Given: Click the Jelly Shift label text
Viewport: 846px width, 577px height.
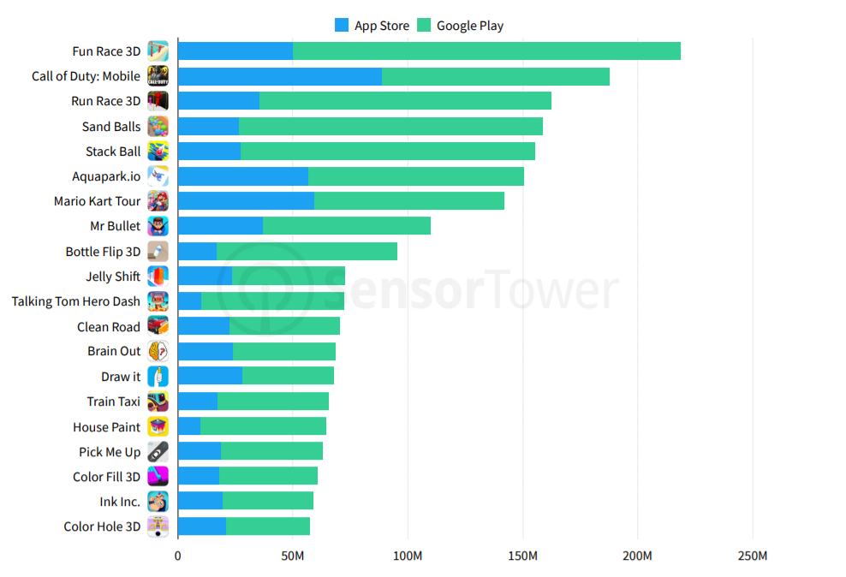Looking at the screenshot, I should click(113, 277).
